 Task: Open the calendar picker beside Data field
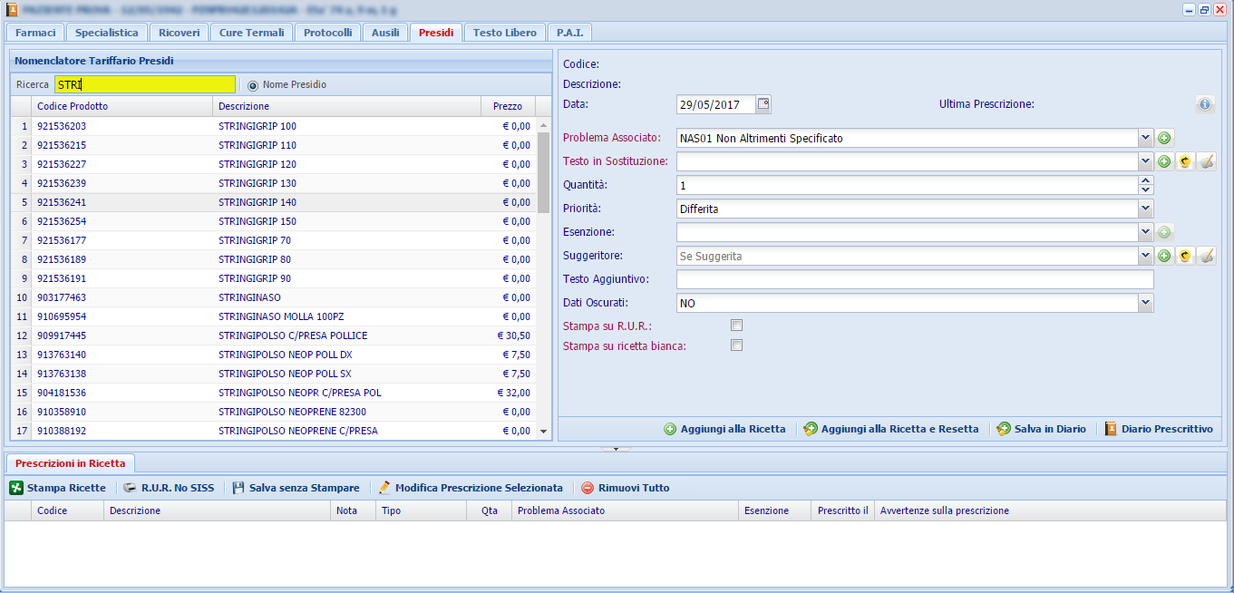tap(763, 104)
